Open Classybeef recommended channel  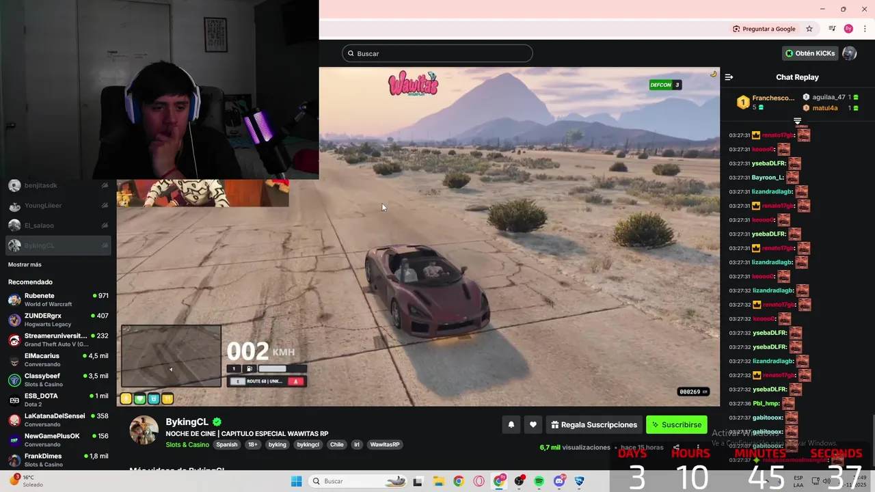coord(58,379)
